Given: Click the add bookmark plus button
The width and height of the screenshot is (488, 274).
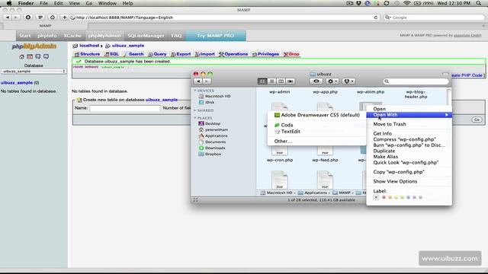Looking at the screenshot, I should point(64,18).
